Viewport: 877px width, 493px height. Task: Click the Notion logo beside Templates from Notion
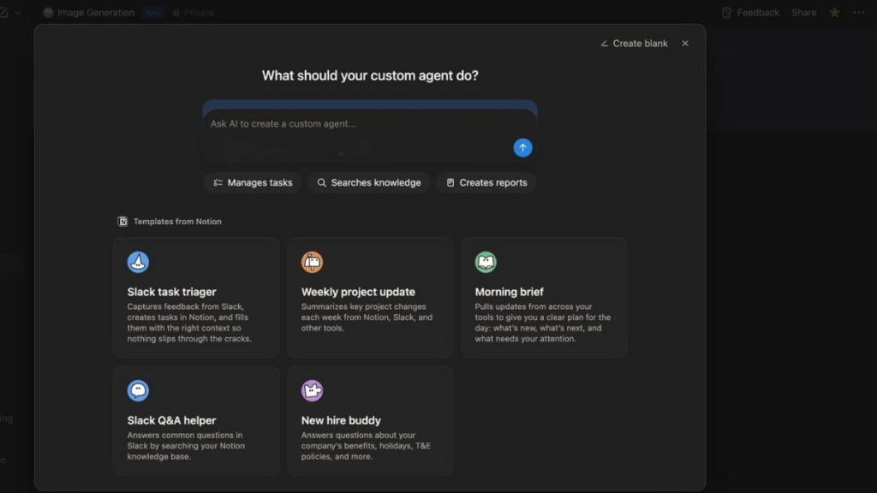click(122, 222)
